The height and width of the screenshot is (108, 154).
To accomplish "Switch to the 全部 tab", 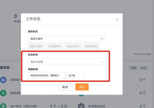I will tap(133, 68).
